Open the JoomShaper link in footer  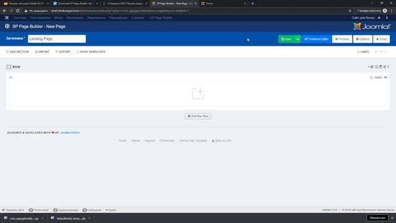click(70, 133)
